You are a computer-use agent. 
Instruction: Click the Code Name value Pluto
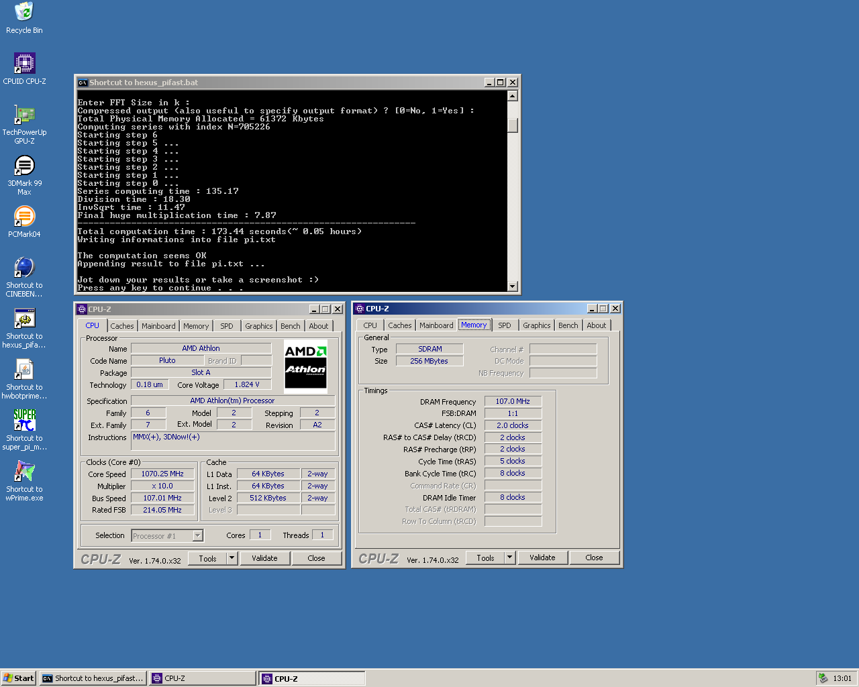pos(168,360)
